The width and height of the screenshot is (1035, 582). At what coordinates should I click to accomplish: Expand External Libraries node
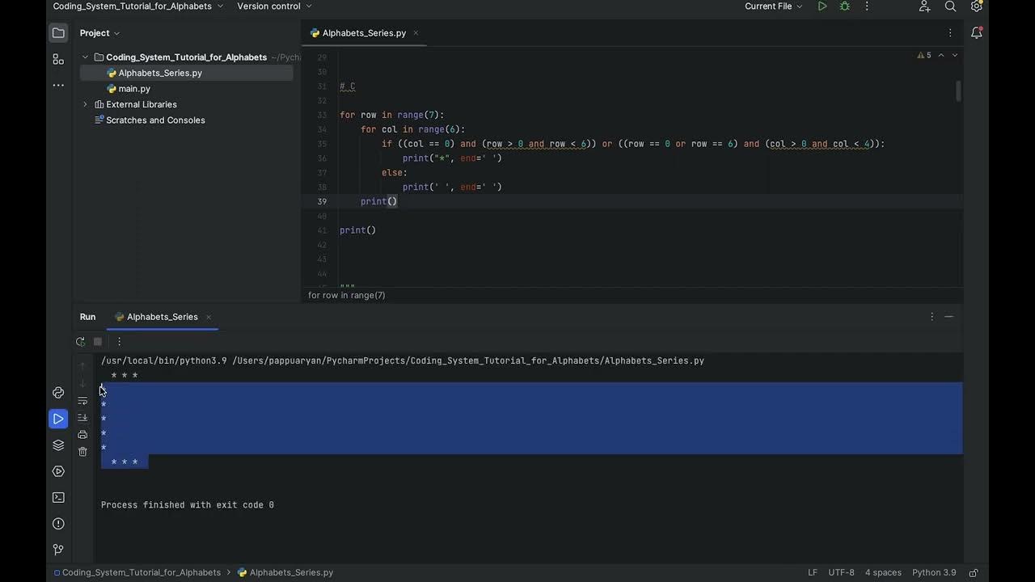[85, 104]
